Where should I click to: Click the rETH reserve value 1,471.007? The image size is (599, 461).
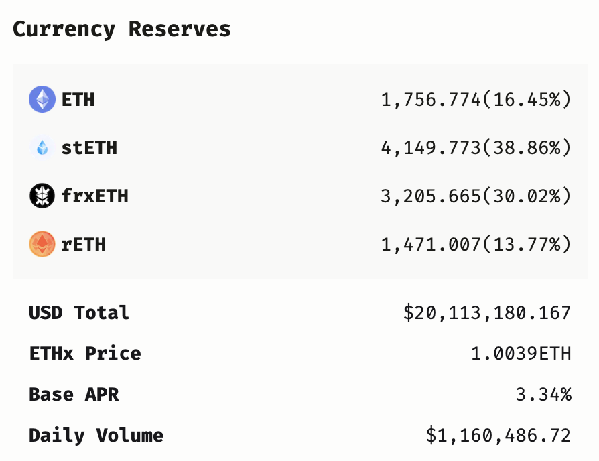[x=431, y=244]
